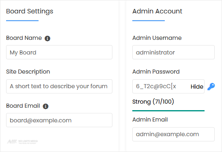This screenshot has width=222, height=152.
Task: Select the Site Description text field
Action: (59, 86)
